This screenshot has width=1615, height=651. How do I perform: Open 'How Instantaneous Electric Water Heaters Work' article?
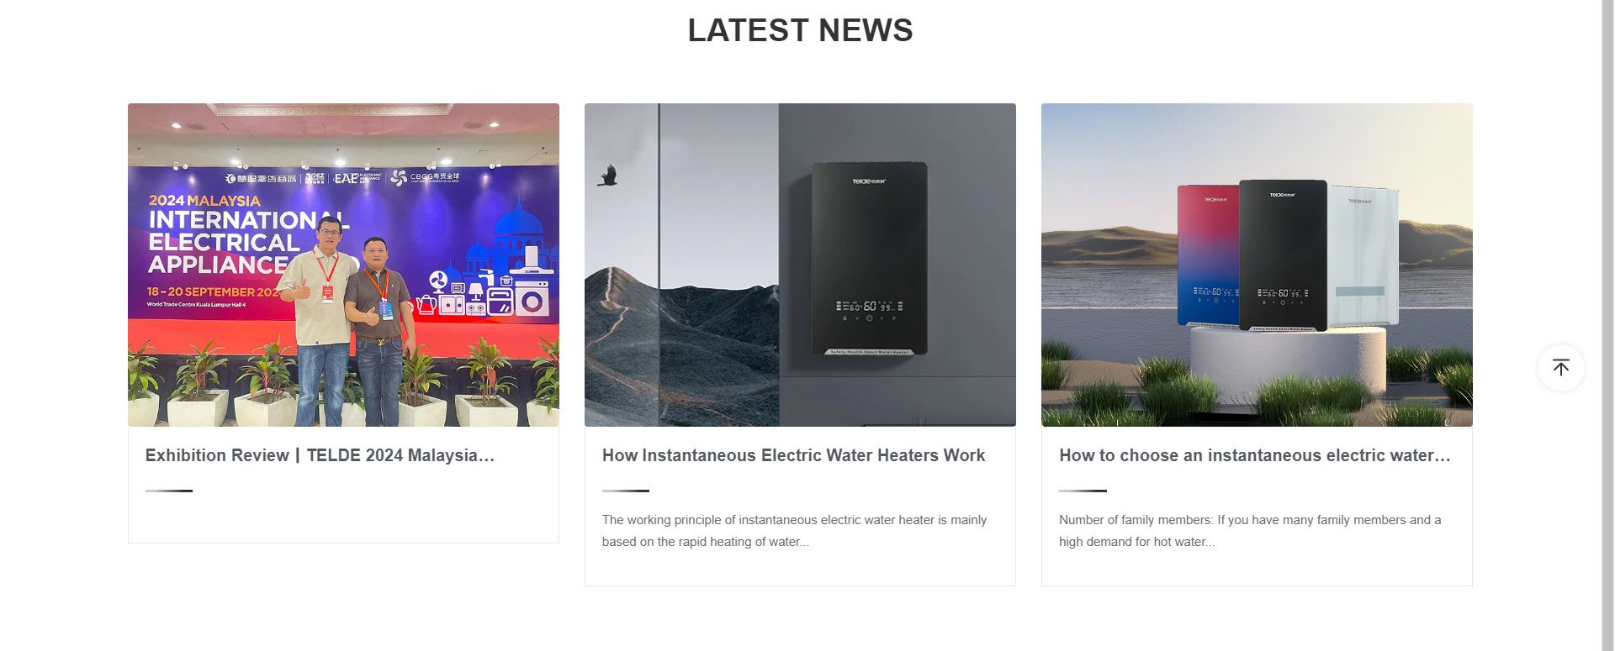pyautogui.click(x=793, y=455)
